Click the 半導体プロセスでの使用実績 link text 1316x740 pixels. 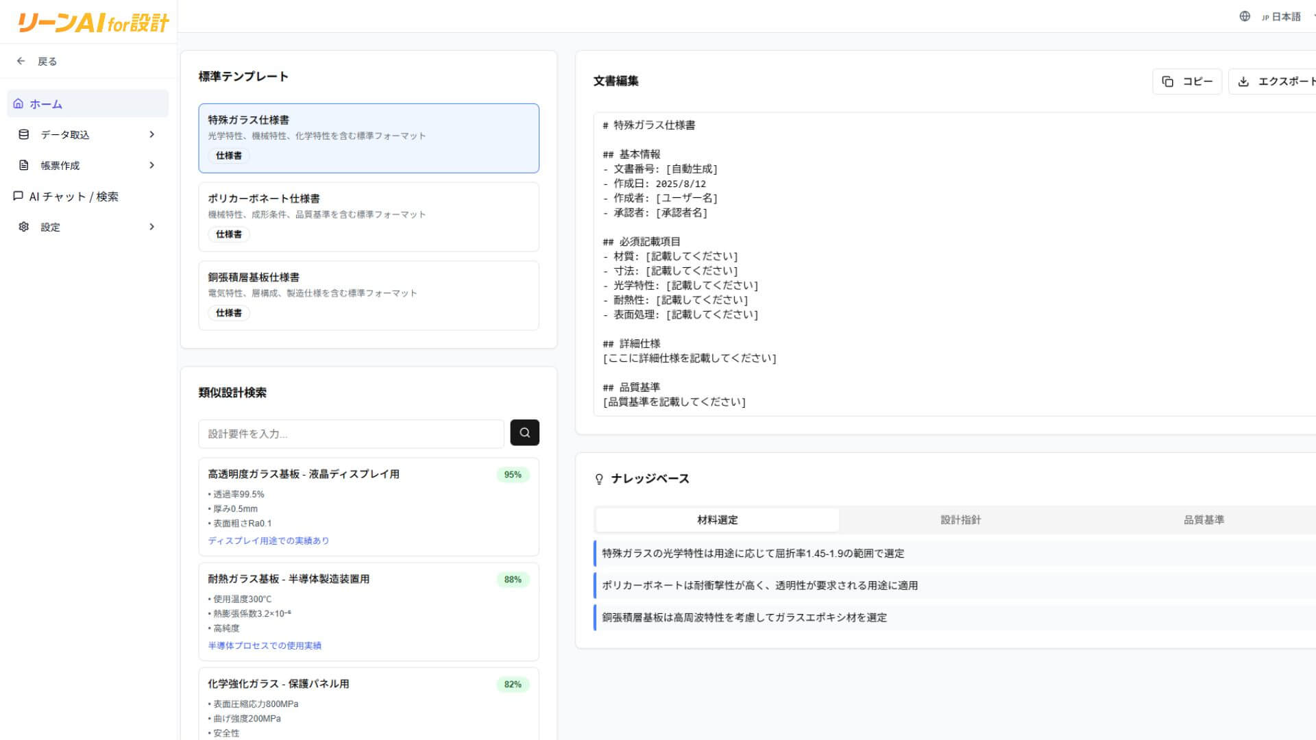[x=265, y=645]
